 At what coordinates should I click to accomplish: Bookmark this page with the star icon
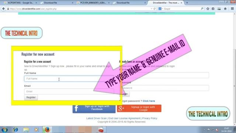pyautogui.click(x=208, y=9)
